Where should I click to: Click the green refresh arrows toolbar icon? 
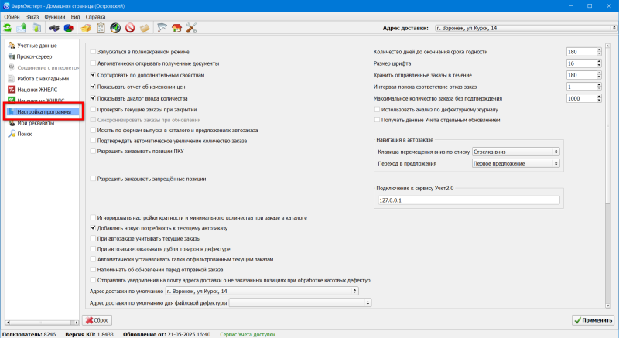8,29
